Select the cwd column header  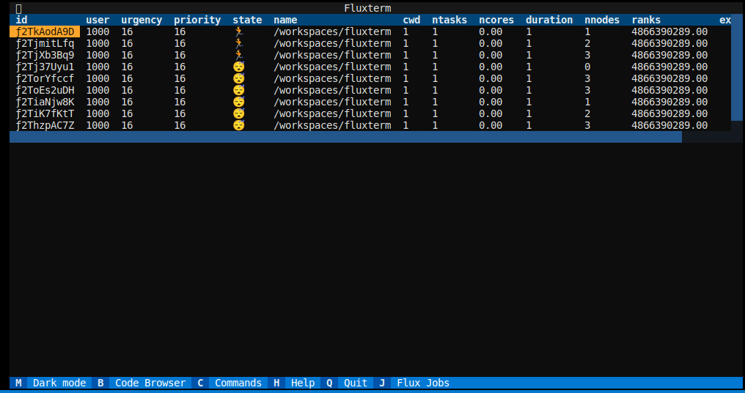tap(411, 20)
